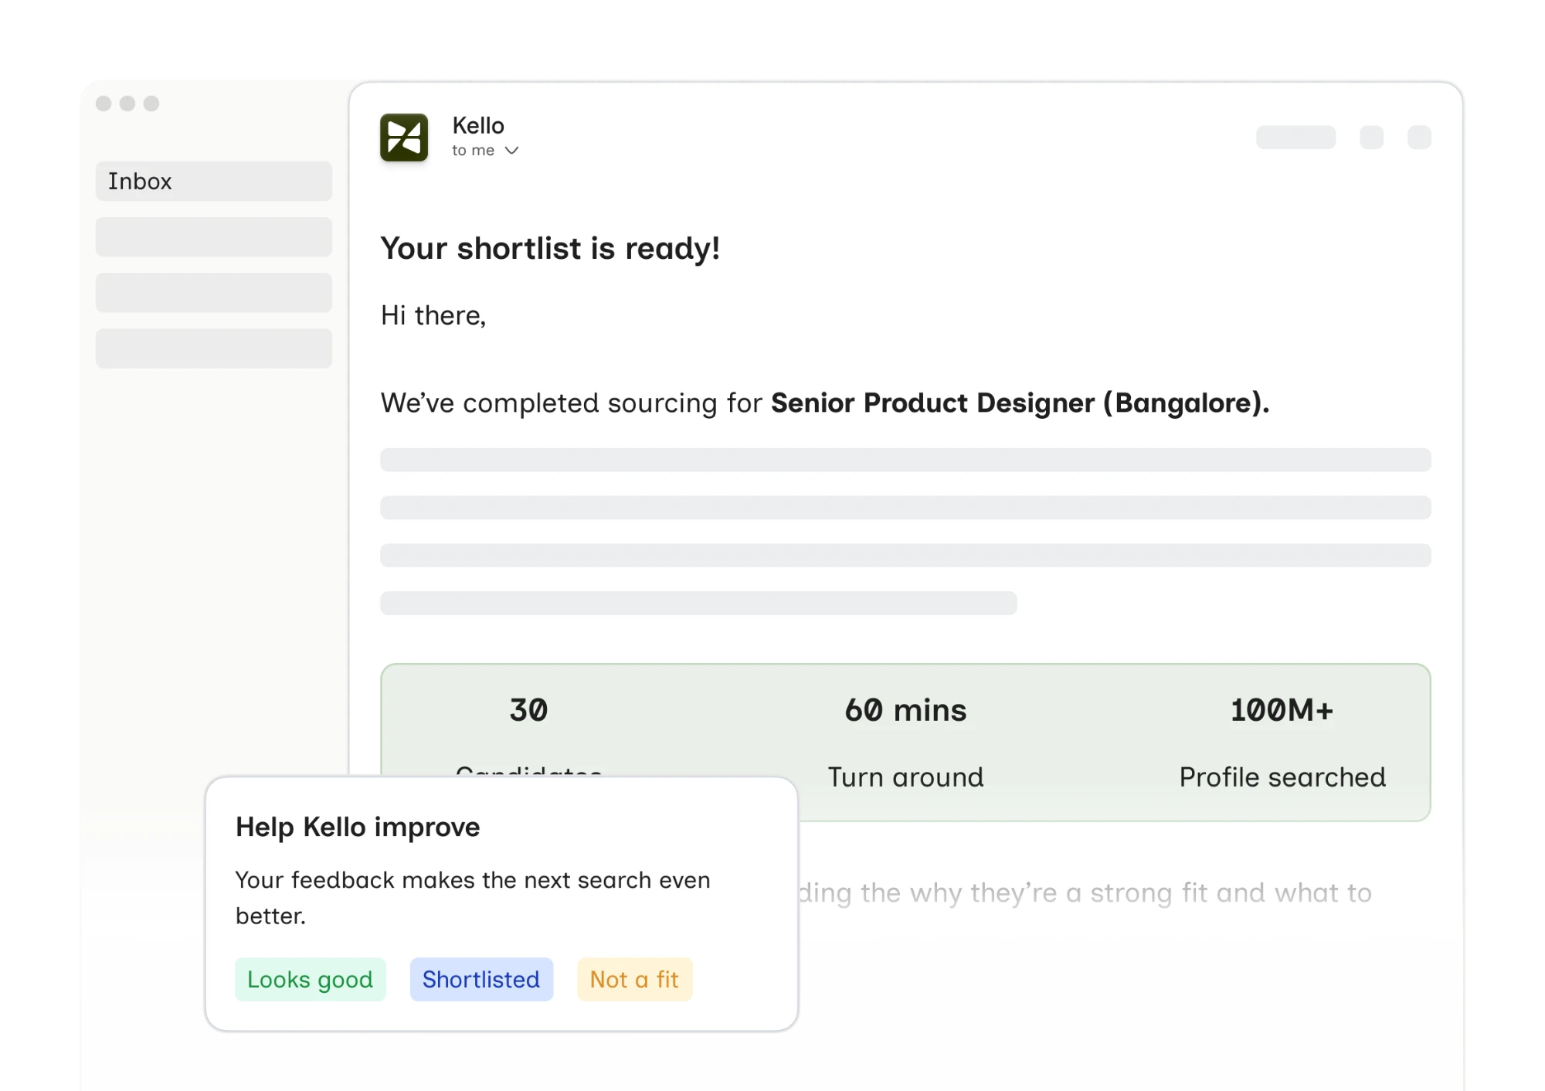Click the 60 mins turn around stat

905,710
